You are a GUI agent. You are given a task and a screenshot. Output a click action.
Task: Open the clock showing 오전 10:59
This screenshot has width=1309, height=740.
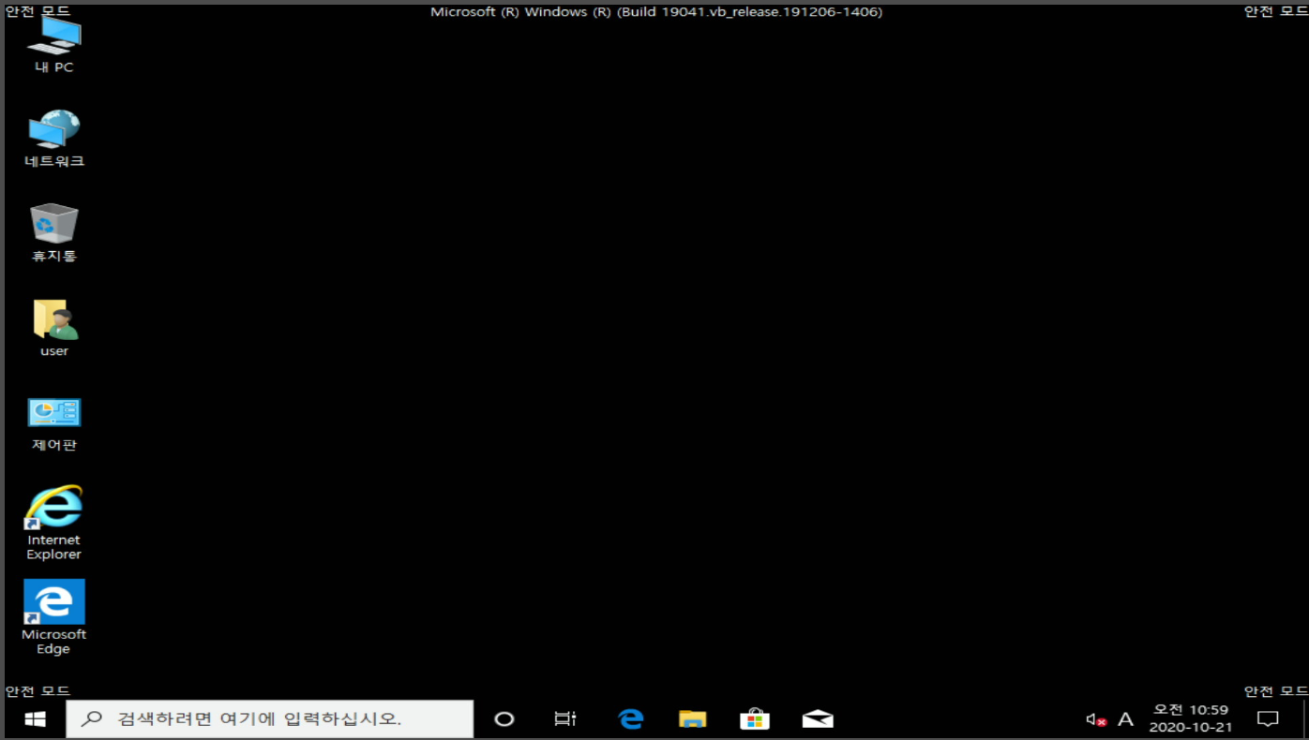point(1191,718)
